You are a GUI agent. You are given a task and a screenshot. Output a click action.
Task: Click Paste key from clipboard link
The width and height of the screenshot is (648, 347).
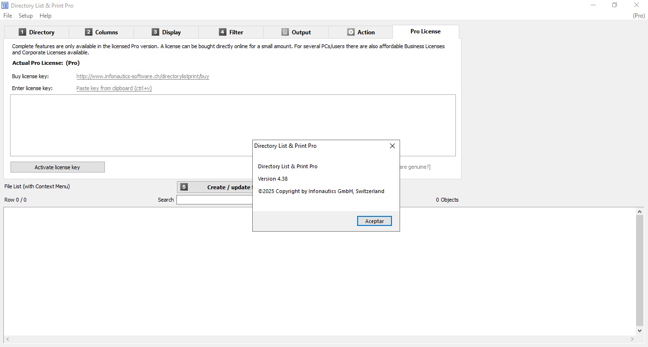[x=114, y=88]
